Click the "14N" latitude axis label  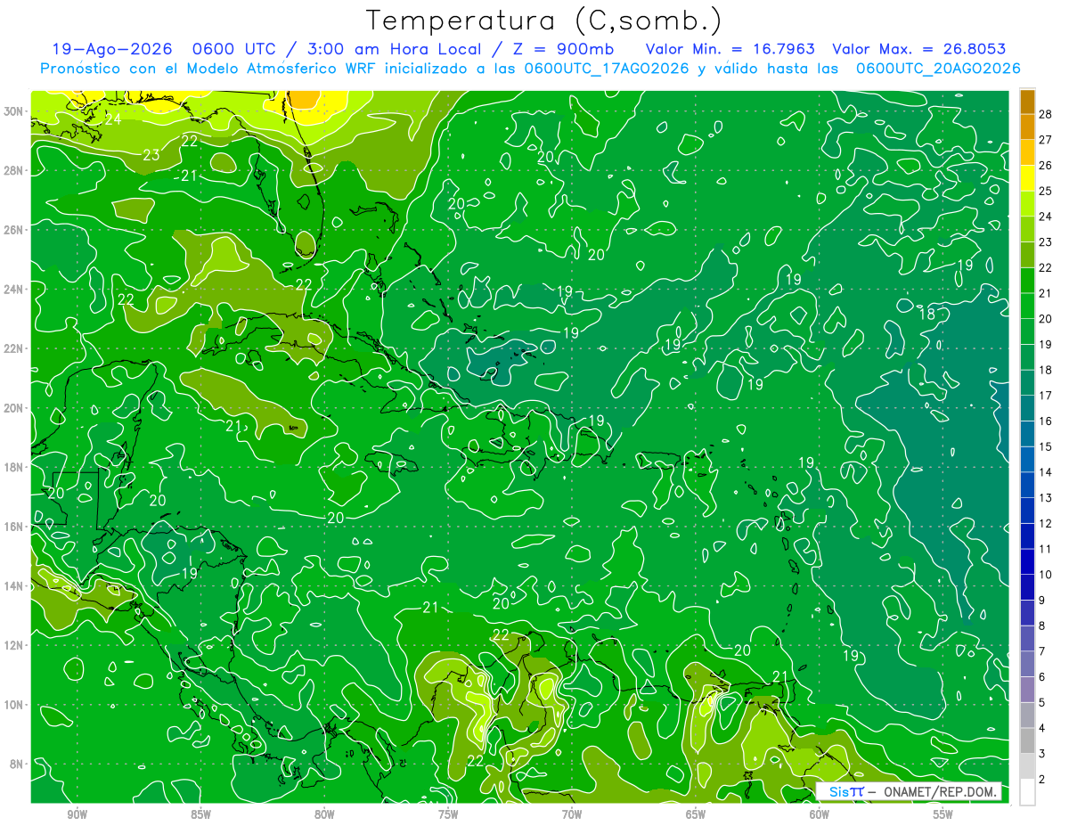tap(14, 586)
